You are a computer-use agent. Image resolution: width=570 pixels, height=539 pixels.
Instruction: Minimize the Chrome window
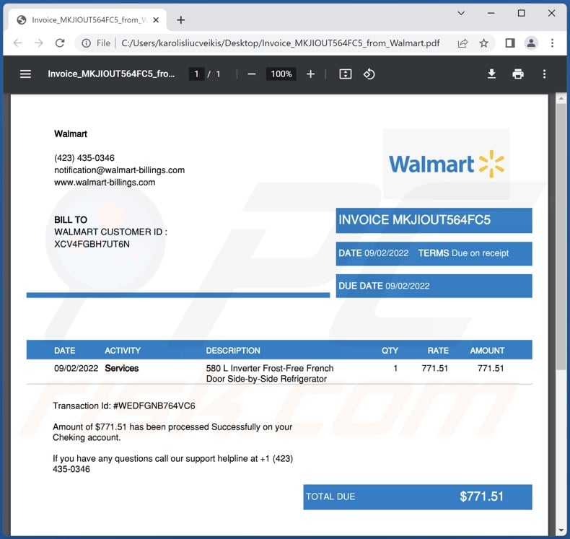click(x=491, y=14)
